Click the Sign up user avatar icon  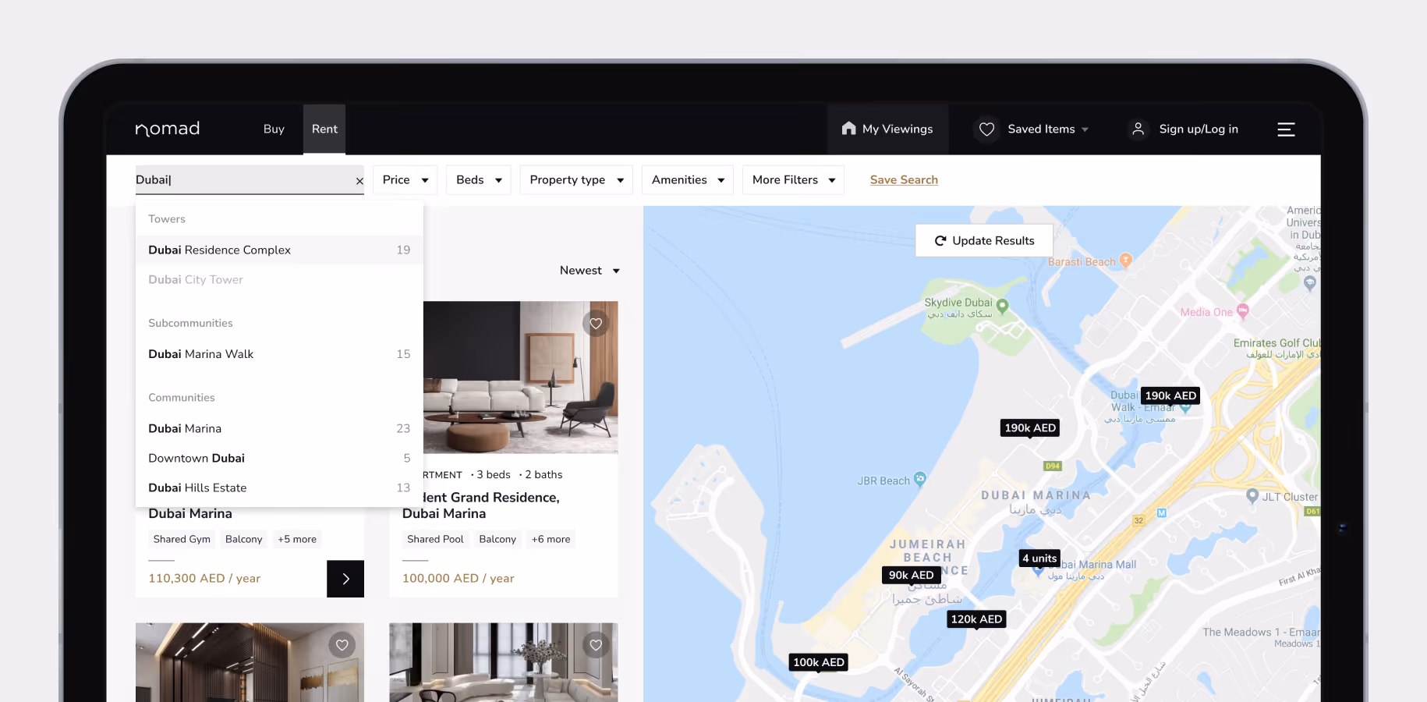tap(1138, 129)
